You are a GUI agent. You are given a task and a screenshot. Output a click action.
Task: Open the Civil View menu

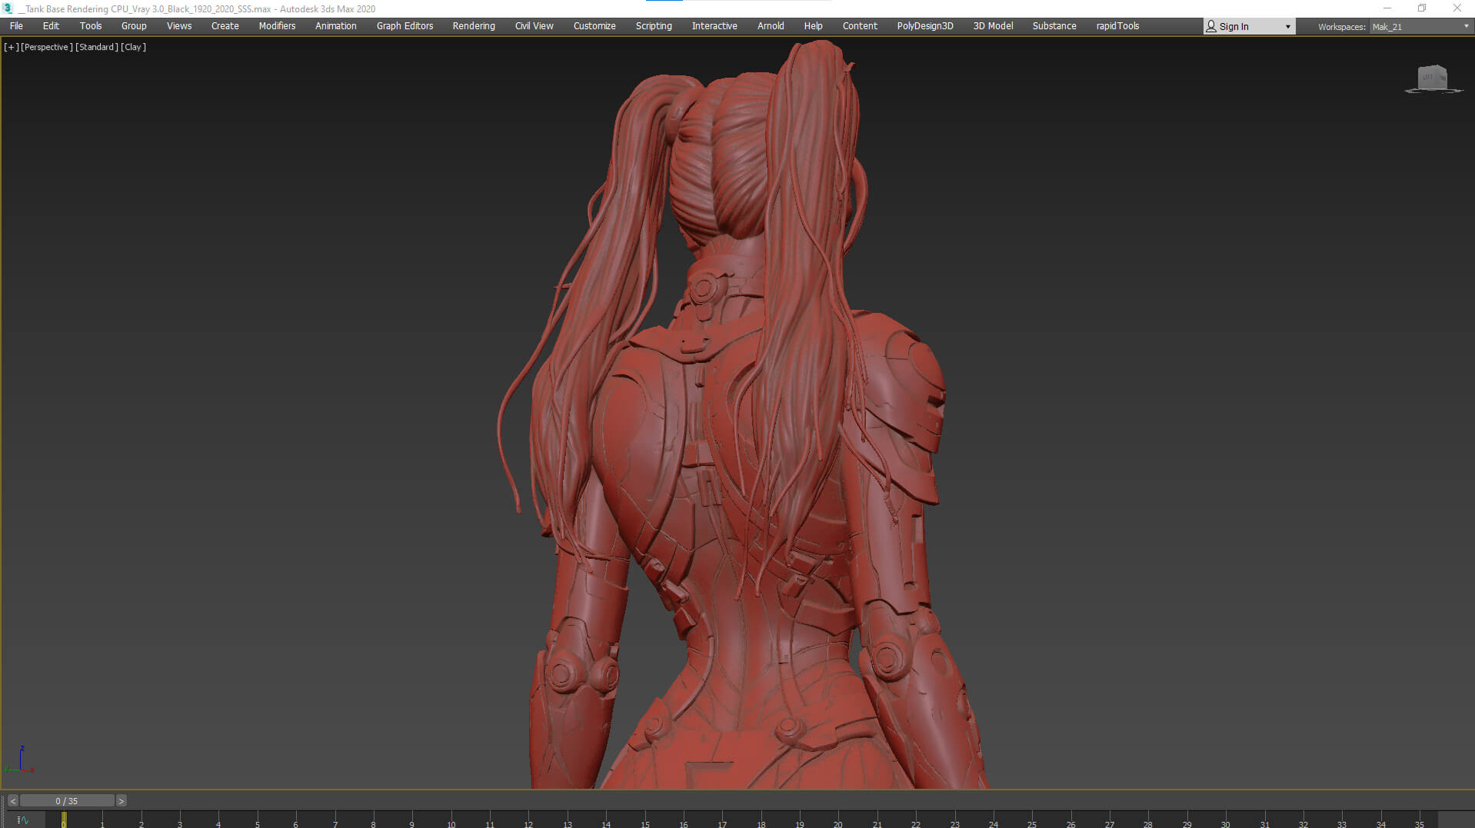534,26
